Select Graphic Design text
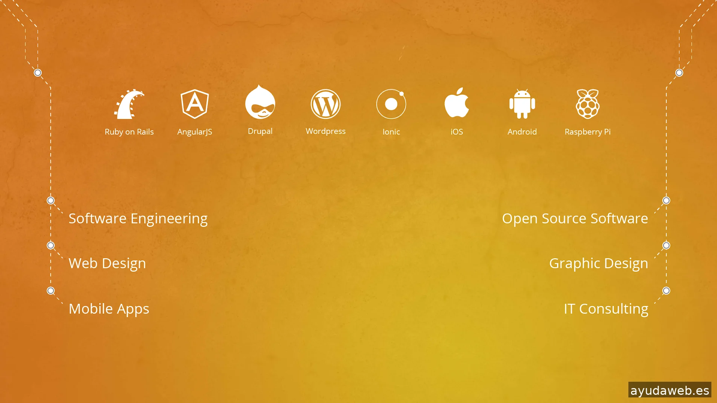 [x=598, y=263]
